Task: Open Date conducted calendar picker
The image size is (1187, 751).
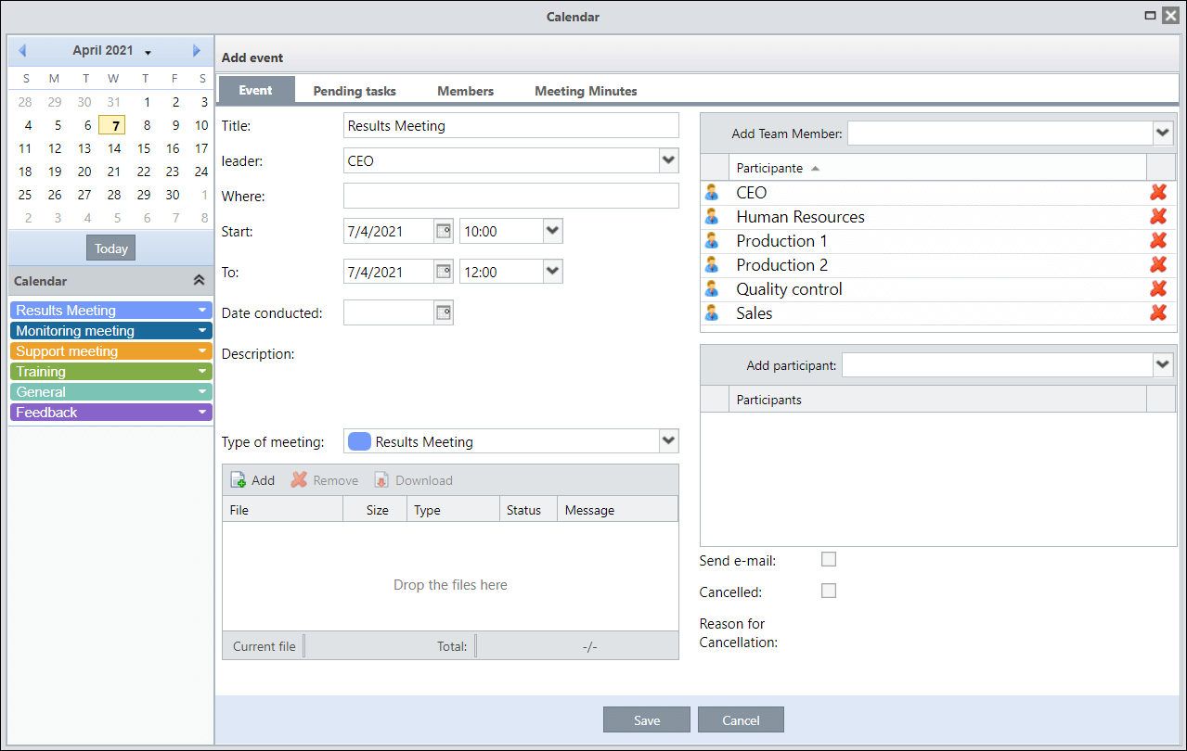Action: pyautogui.click(x=444, y=312)
